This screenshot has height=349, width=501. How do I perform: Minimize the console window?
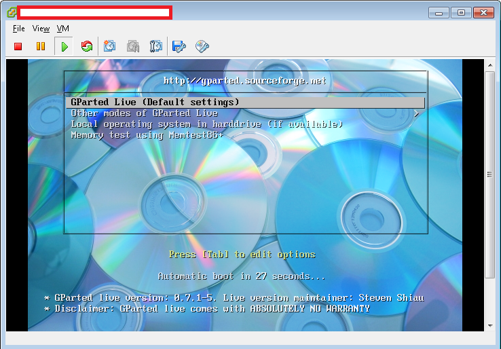pos(439,13)
